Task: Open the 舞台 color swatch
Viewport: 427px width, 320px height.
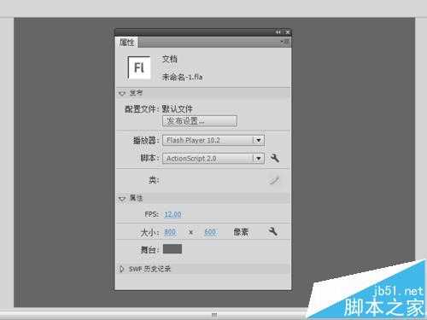Action: 173,249
